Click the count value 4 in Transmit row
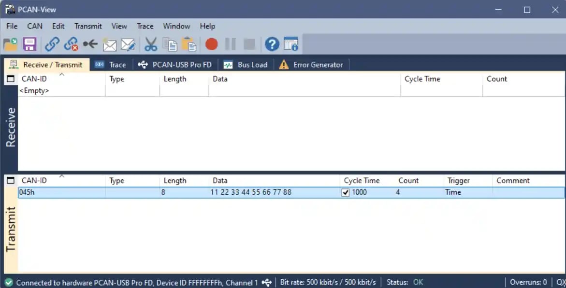 [398, 192]
